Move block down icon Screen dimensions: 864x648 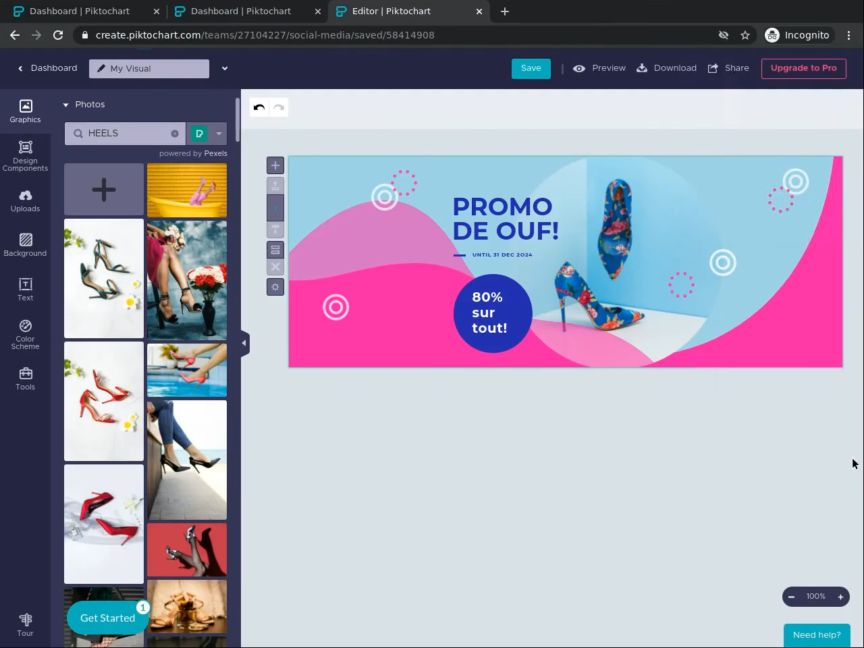click(x=275, y=230)
